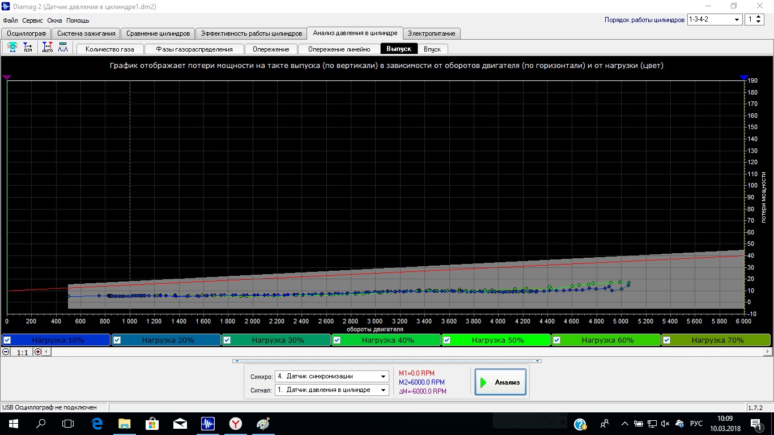
Task: Open Microsoft Edge from the taskbar
Action: coord(96,423)
